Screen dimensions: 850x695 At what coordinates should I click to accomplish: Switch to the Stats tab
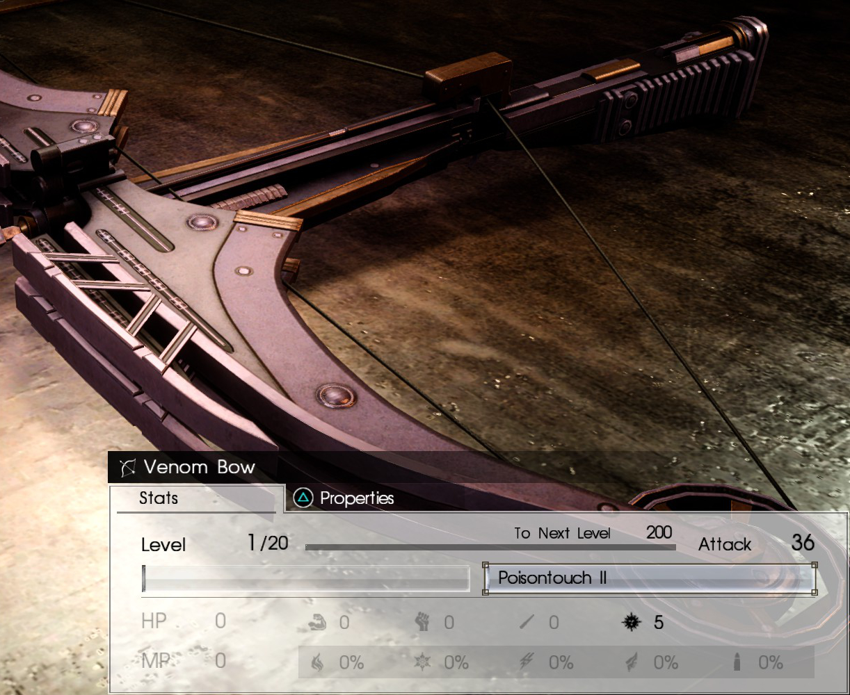point(197,498)
